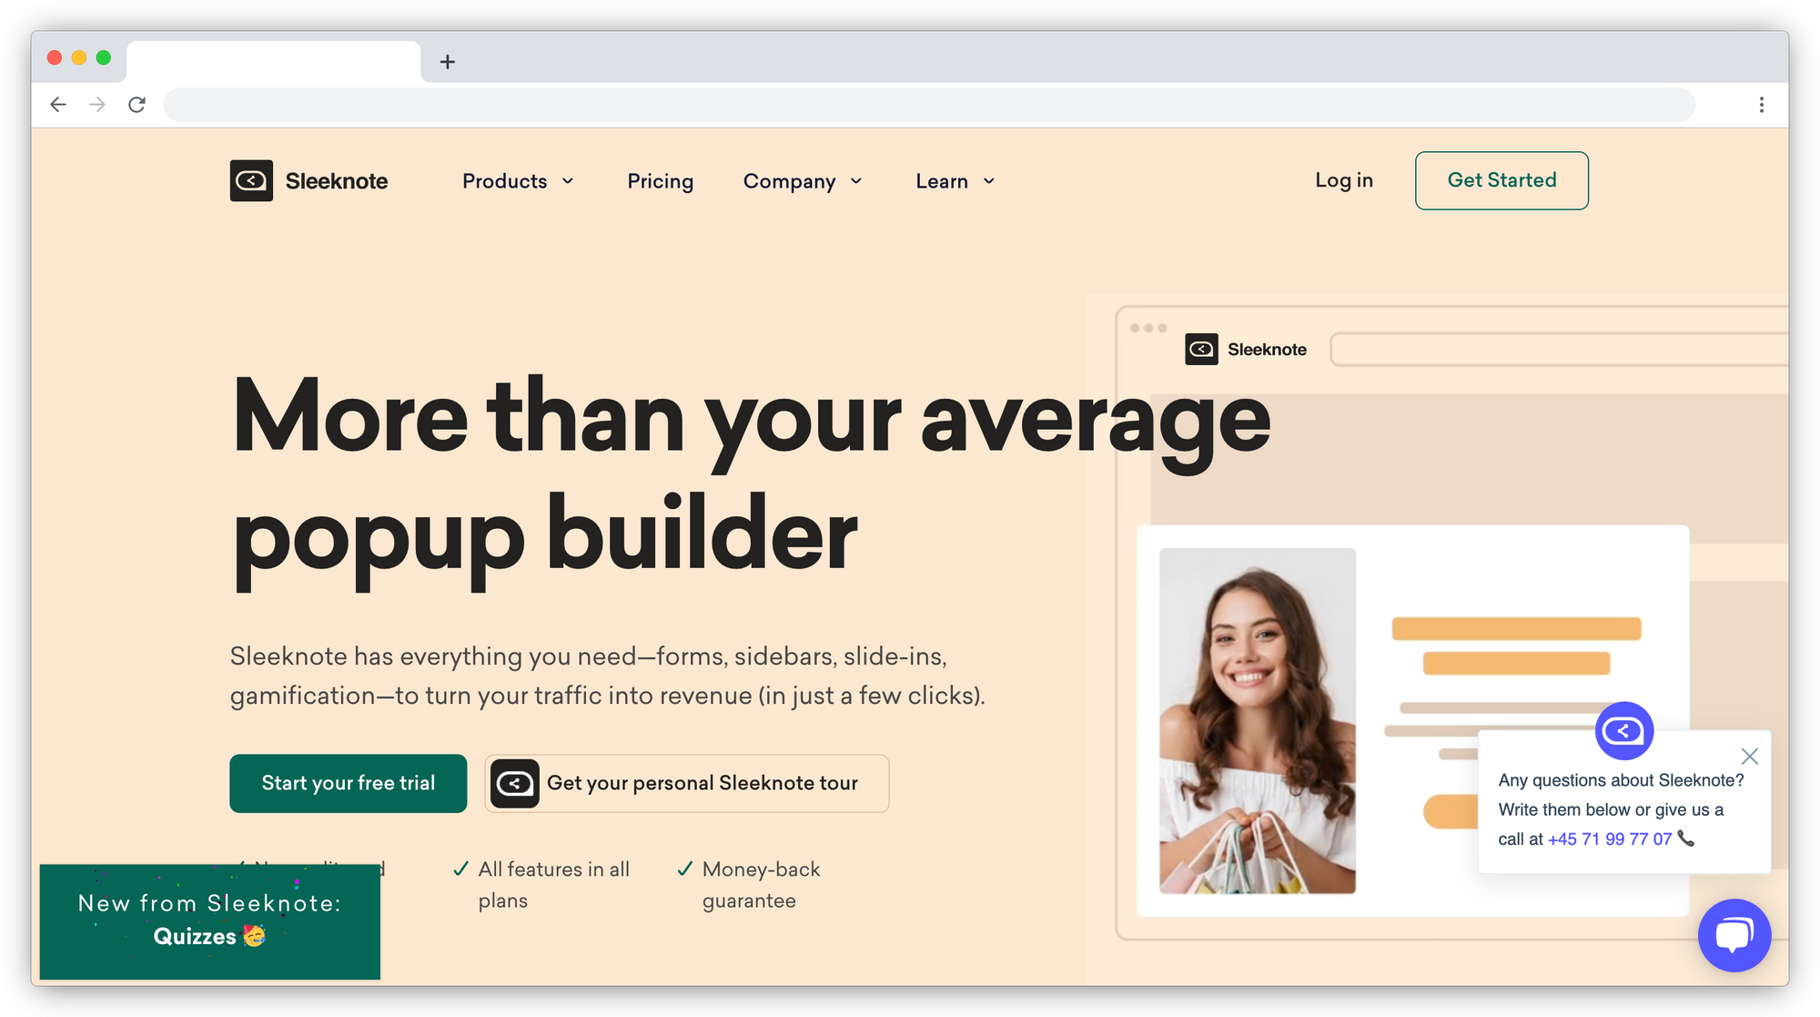The width and height of the screenshot is (1820, 1017).
Task: Click the checkmark beside All features
Action: (461, 869)
